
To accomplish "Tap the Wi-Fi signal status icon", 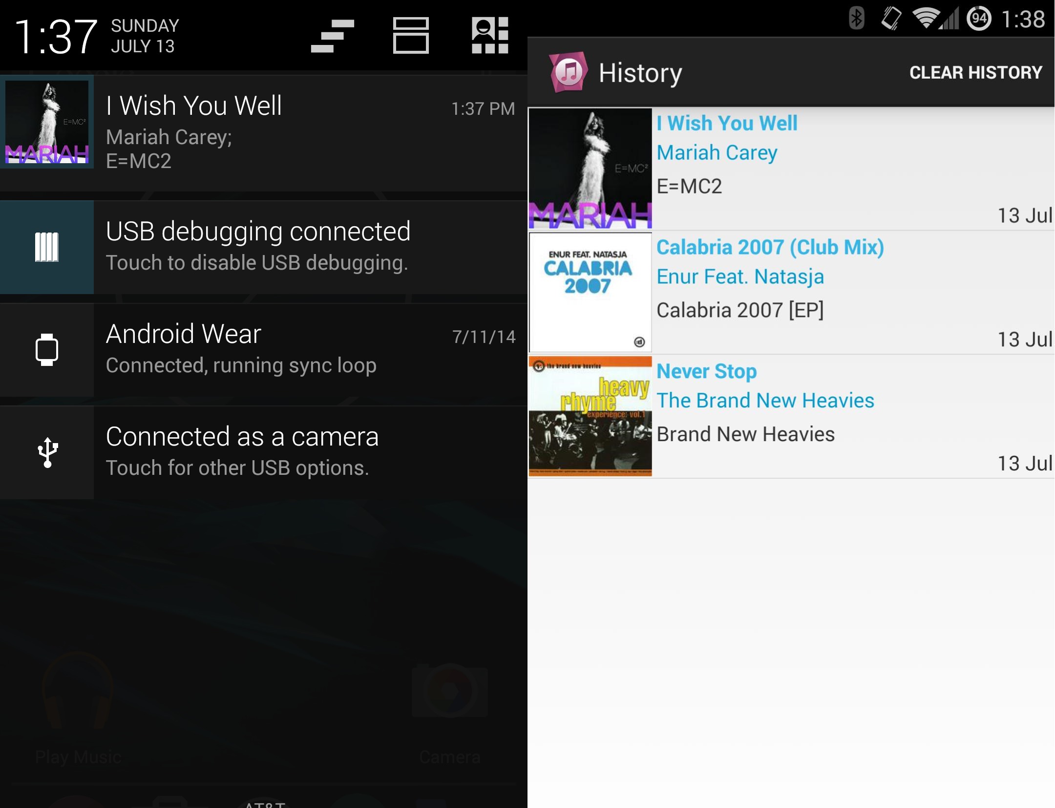I will tap(926, 19).
